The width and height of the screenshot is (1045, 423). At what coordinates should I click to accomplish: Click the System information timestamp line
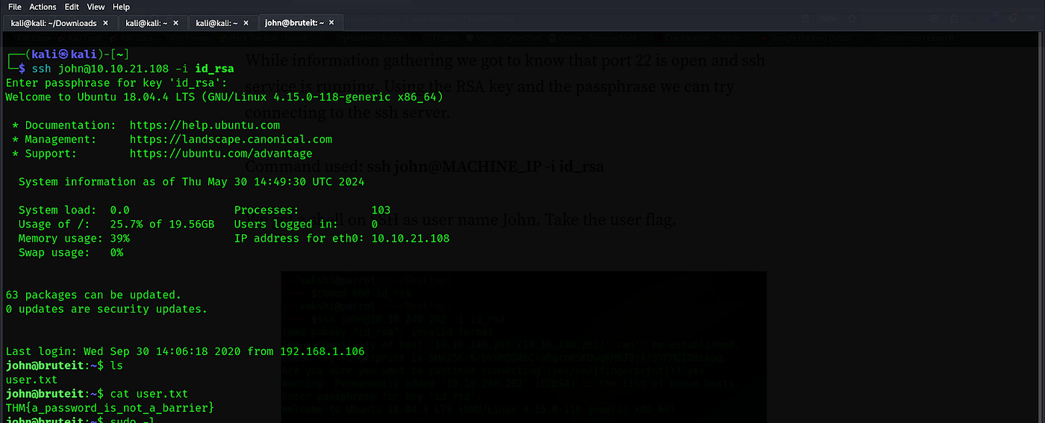click(x=191, y=182)
